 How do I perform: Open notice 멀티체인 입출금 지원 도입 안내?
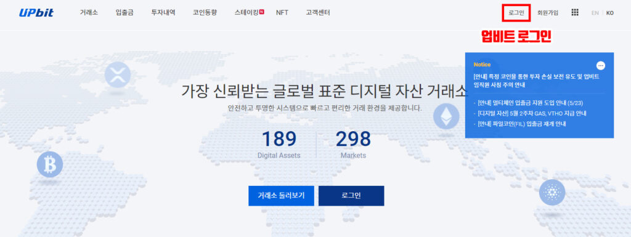[531, 103]
